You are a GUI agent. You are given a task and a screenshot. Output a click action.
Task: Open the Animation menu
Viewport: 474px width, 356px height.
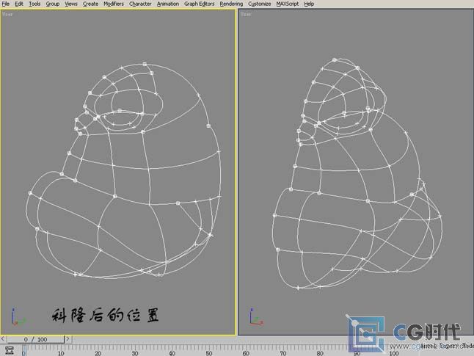tap(168, 4)
